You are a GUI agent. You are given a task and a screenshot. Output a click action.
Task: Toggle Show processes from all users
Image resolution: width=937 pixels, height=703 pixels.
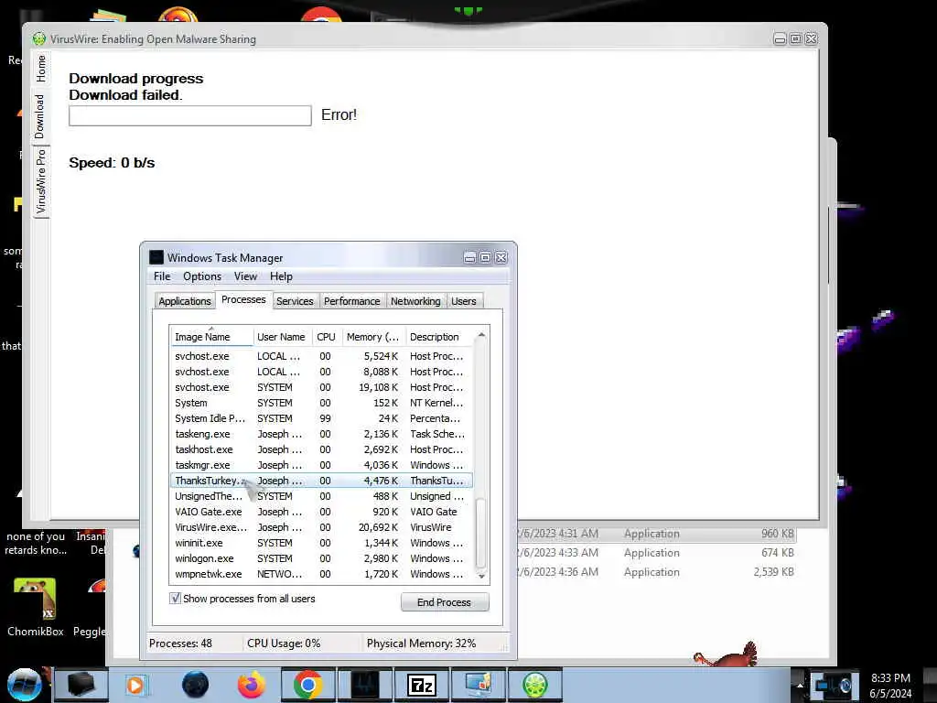coord(242,599)
